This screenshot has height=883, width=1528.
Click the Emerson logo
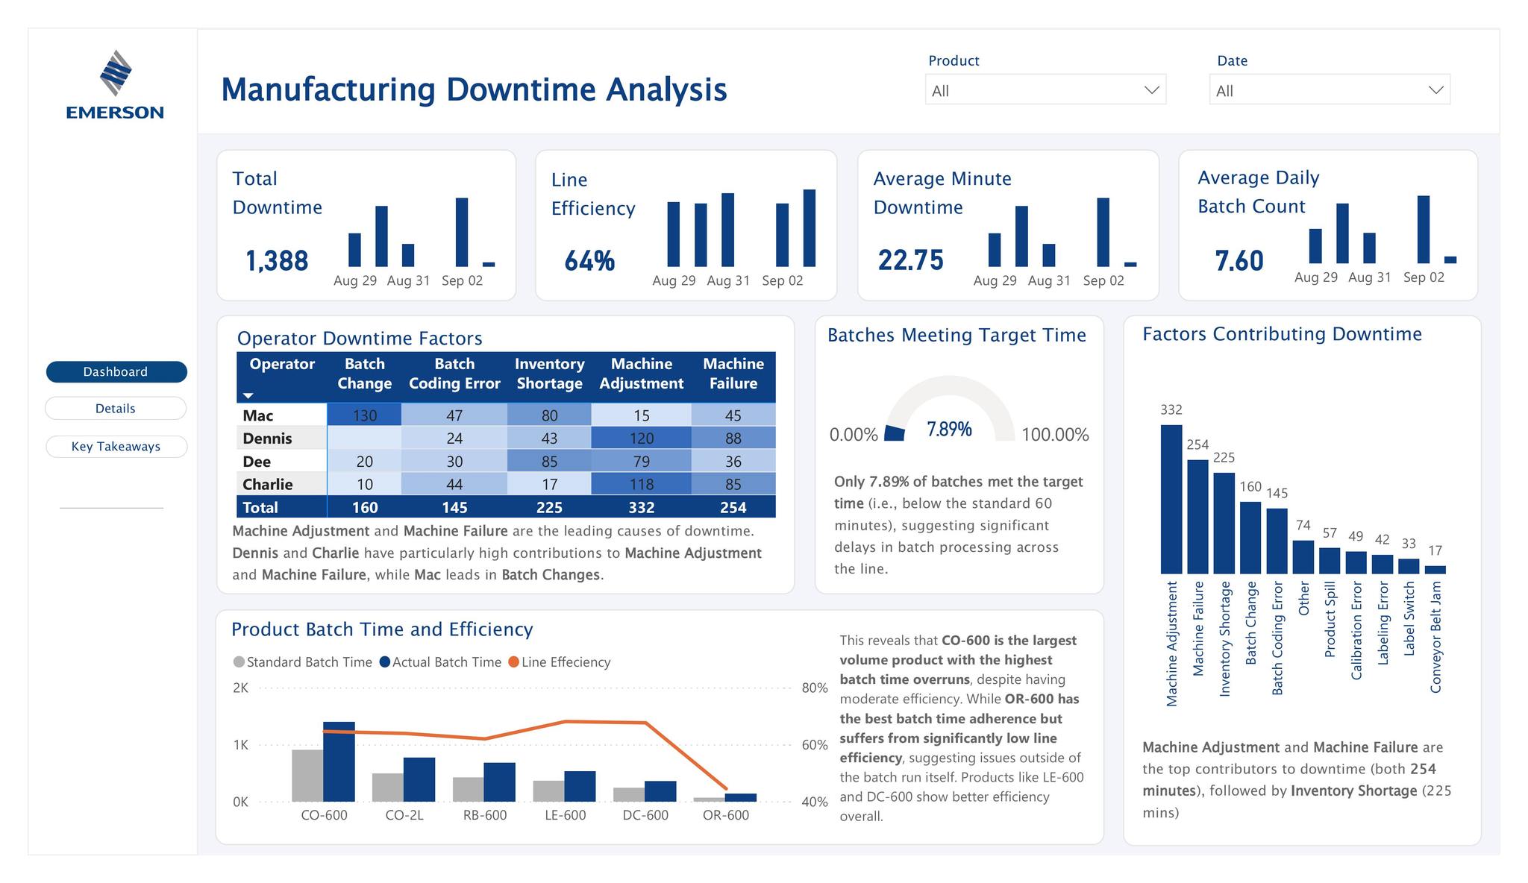(x=115, y=85)
